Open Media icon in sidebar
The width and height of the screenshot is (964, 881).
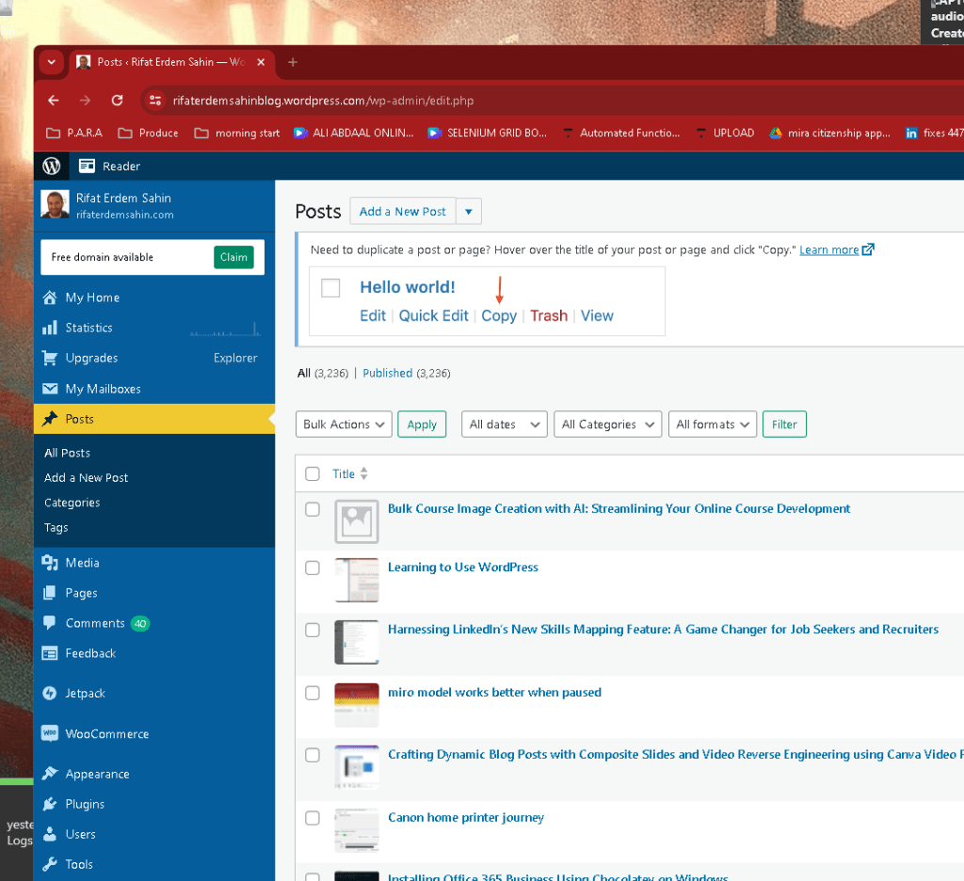(x=50, y=563)
